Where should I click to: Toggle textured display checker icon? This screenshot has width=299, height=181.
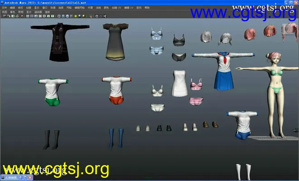coord(71,16)
